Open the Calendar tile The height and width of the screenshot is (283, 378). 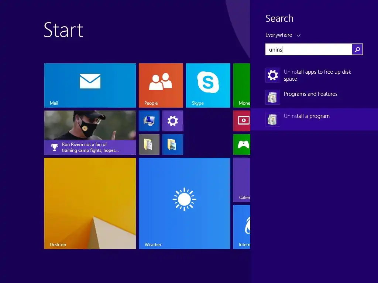pyautogui.click(x=242, y=180)
